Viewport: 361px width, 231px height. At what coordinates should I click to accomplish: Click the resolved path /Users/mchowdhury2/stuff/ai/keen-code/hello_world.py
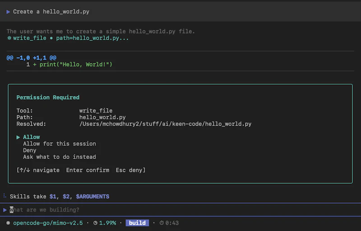[x=165, y=124]
